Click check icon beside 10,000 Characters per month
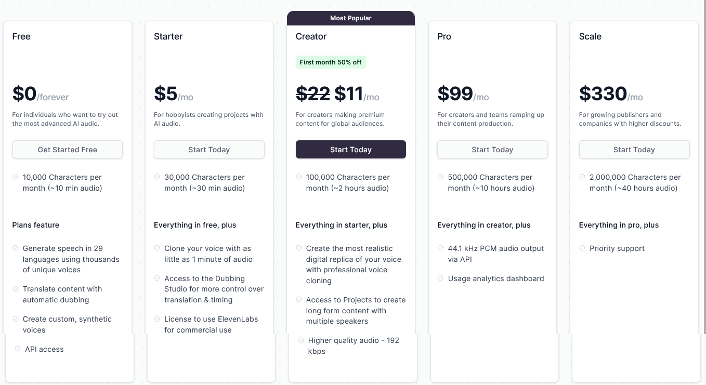The image size is (706, 385). point(16,177)
